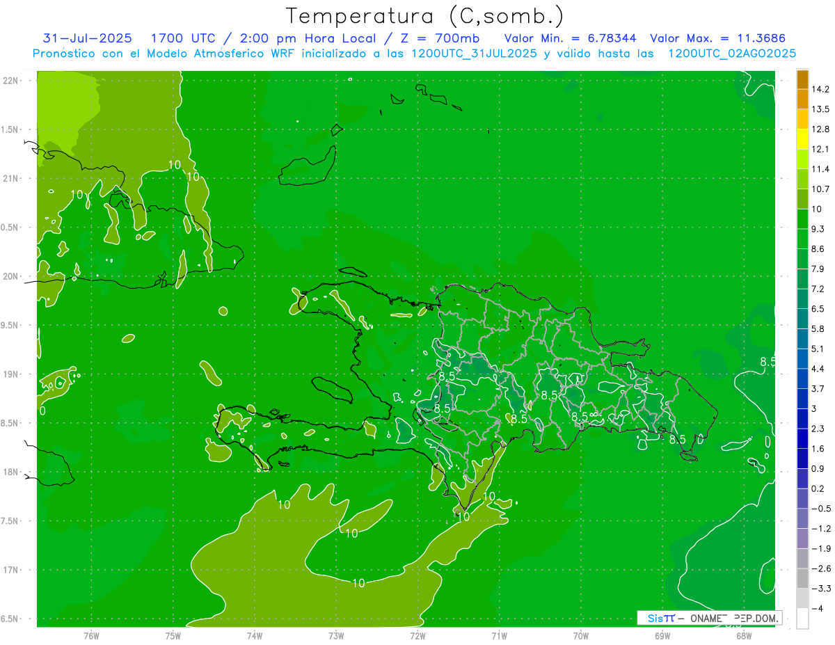
Task: Click the '6.5' color scale label
Action: pyautogui.click(x=818, y=309)
